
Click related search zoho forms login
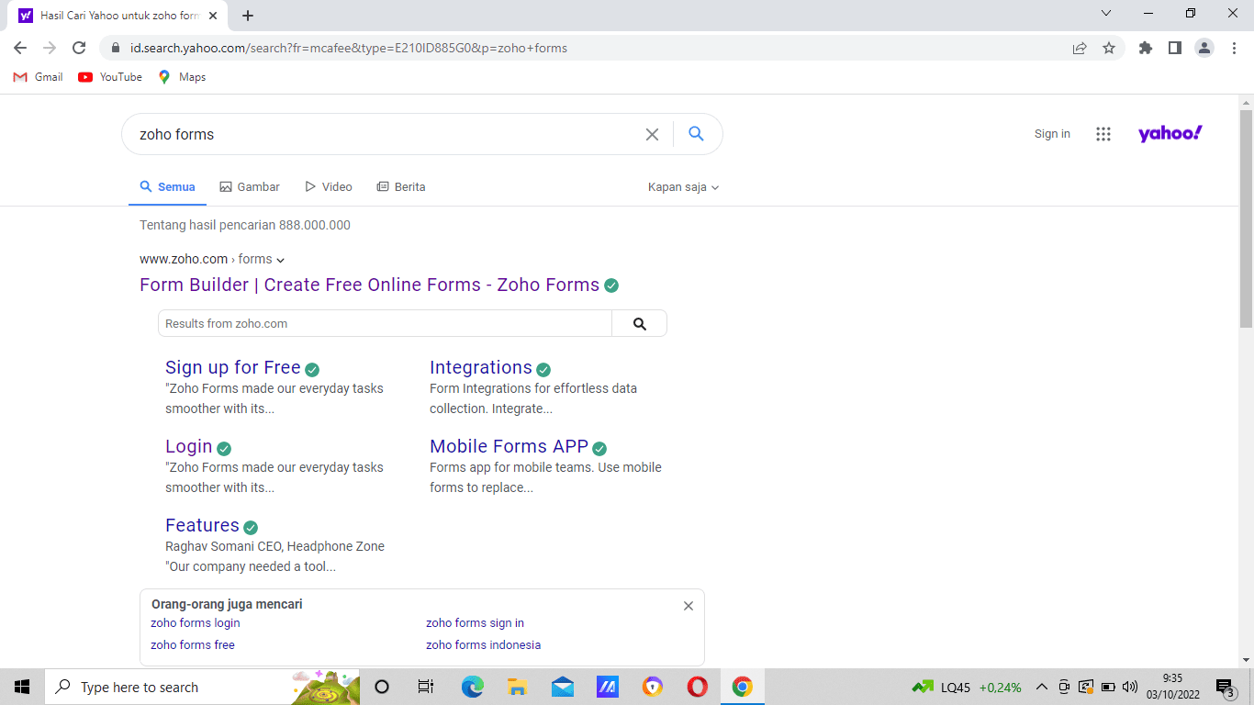[x=196, y=622]
